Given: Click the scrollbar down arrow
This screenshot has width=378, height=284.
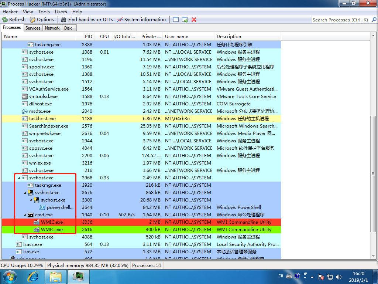Looking at the screenshot, I should click(373, 256).
